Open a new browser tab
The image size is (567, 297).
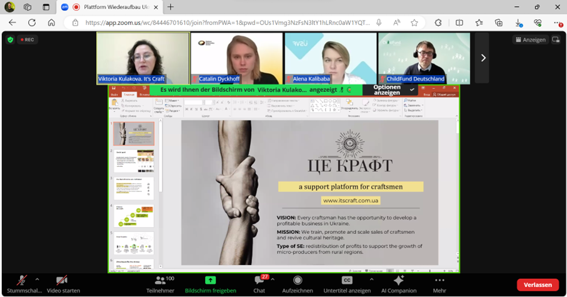click(x=171, y=7)
